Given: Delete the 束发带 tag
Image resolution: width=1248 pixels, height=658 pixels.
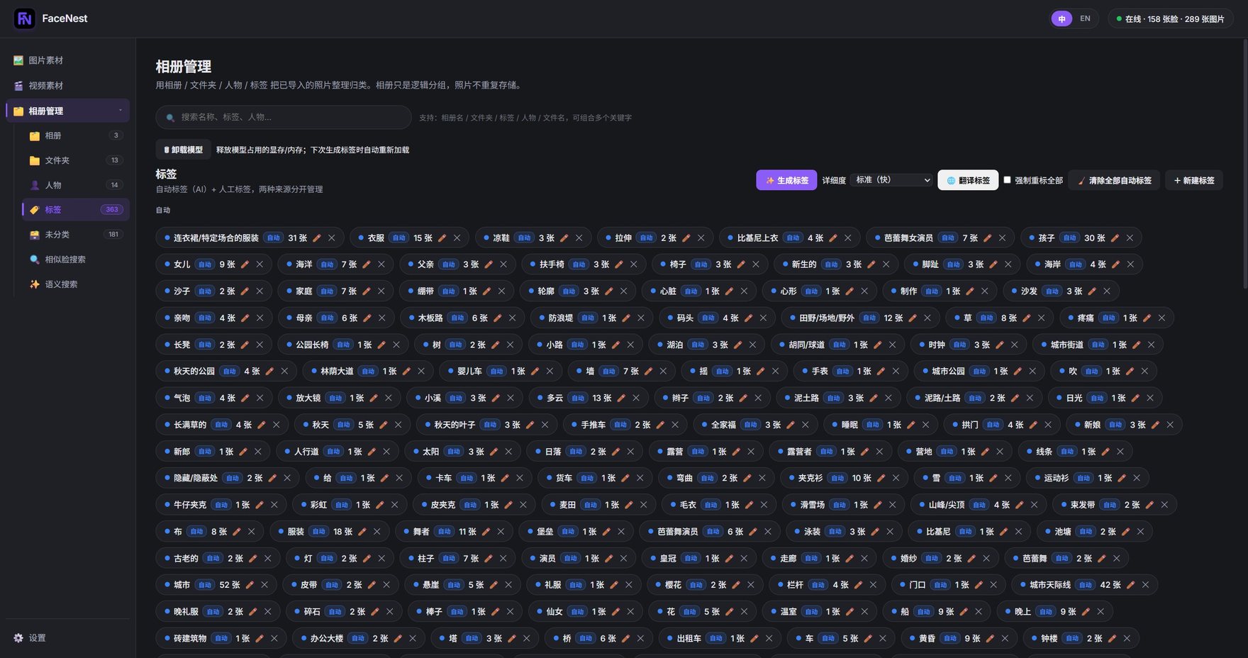Looking at the screenshot, I should click(1164, 505).
